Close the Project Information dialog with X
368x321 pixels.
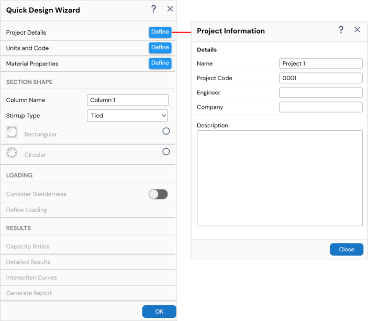(x=357, y=30)
